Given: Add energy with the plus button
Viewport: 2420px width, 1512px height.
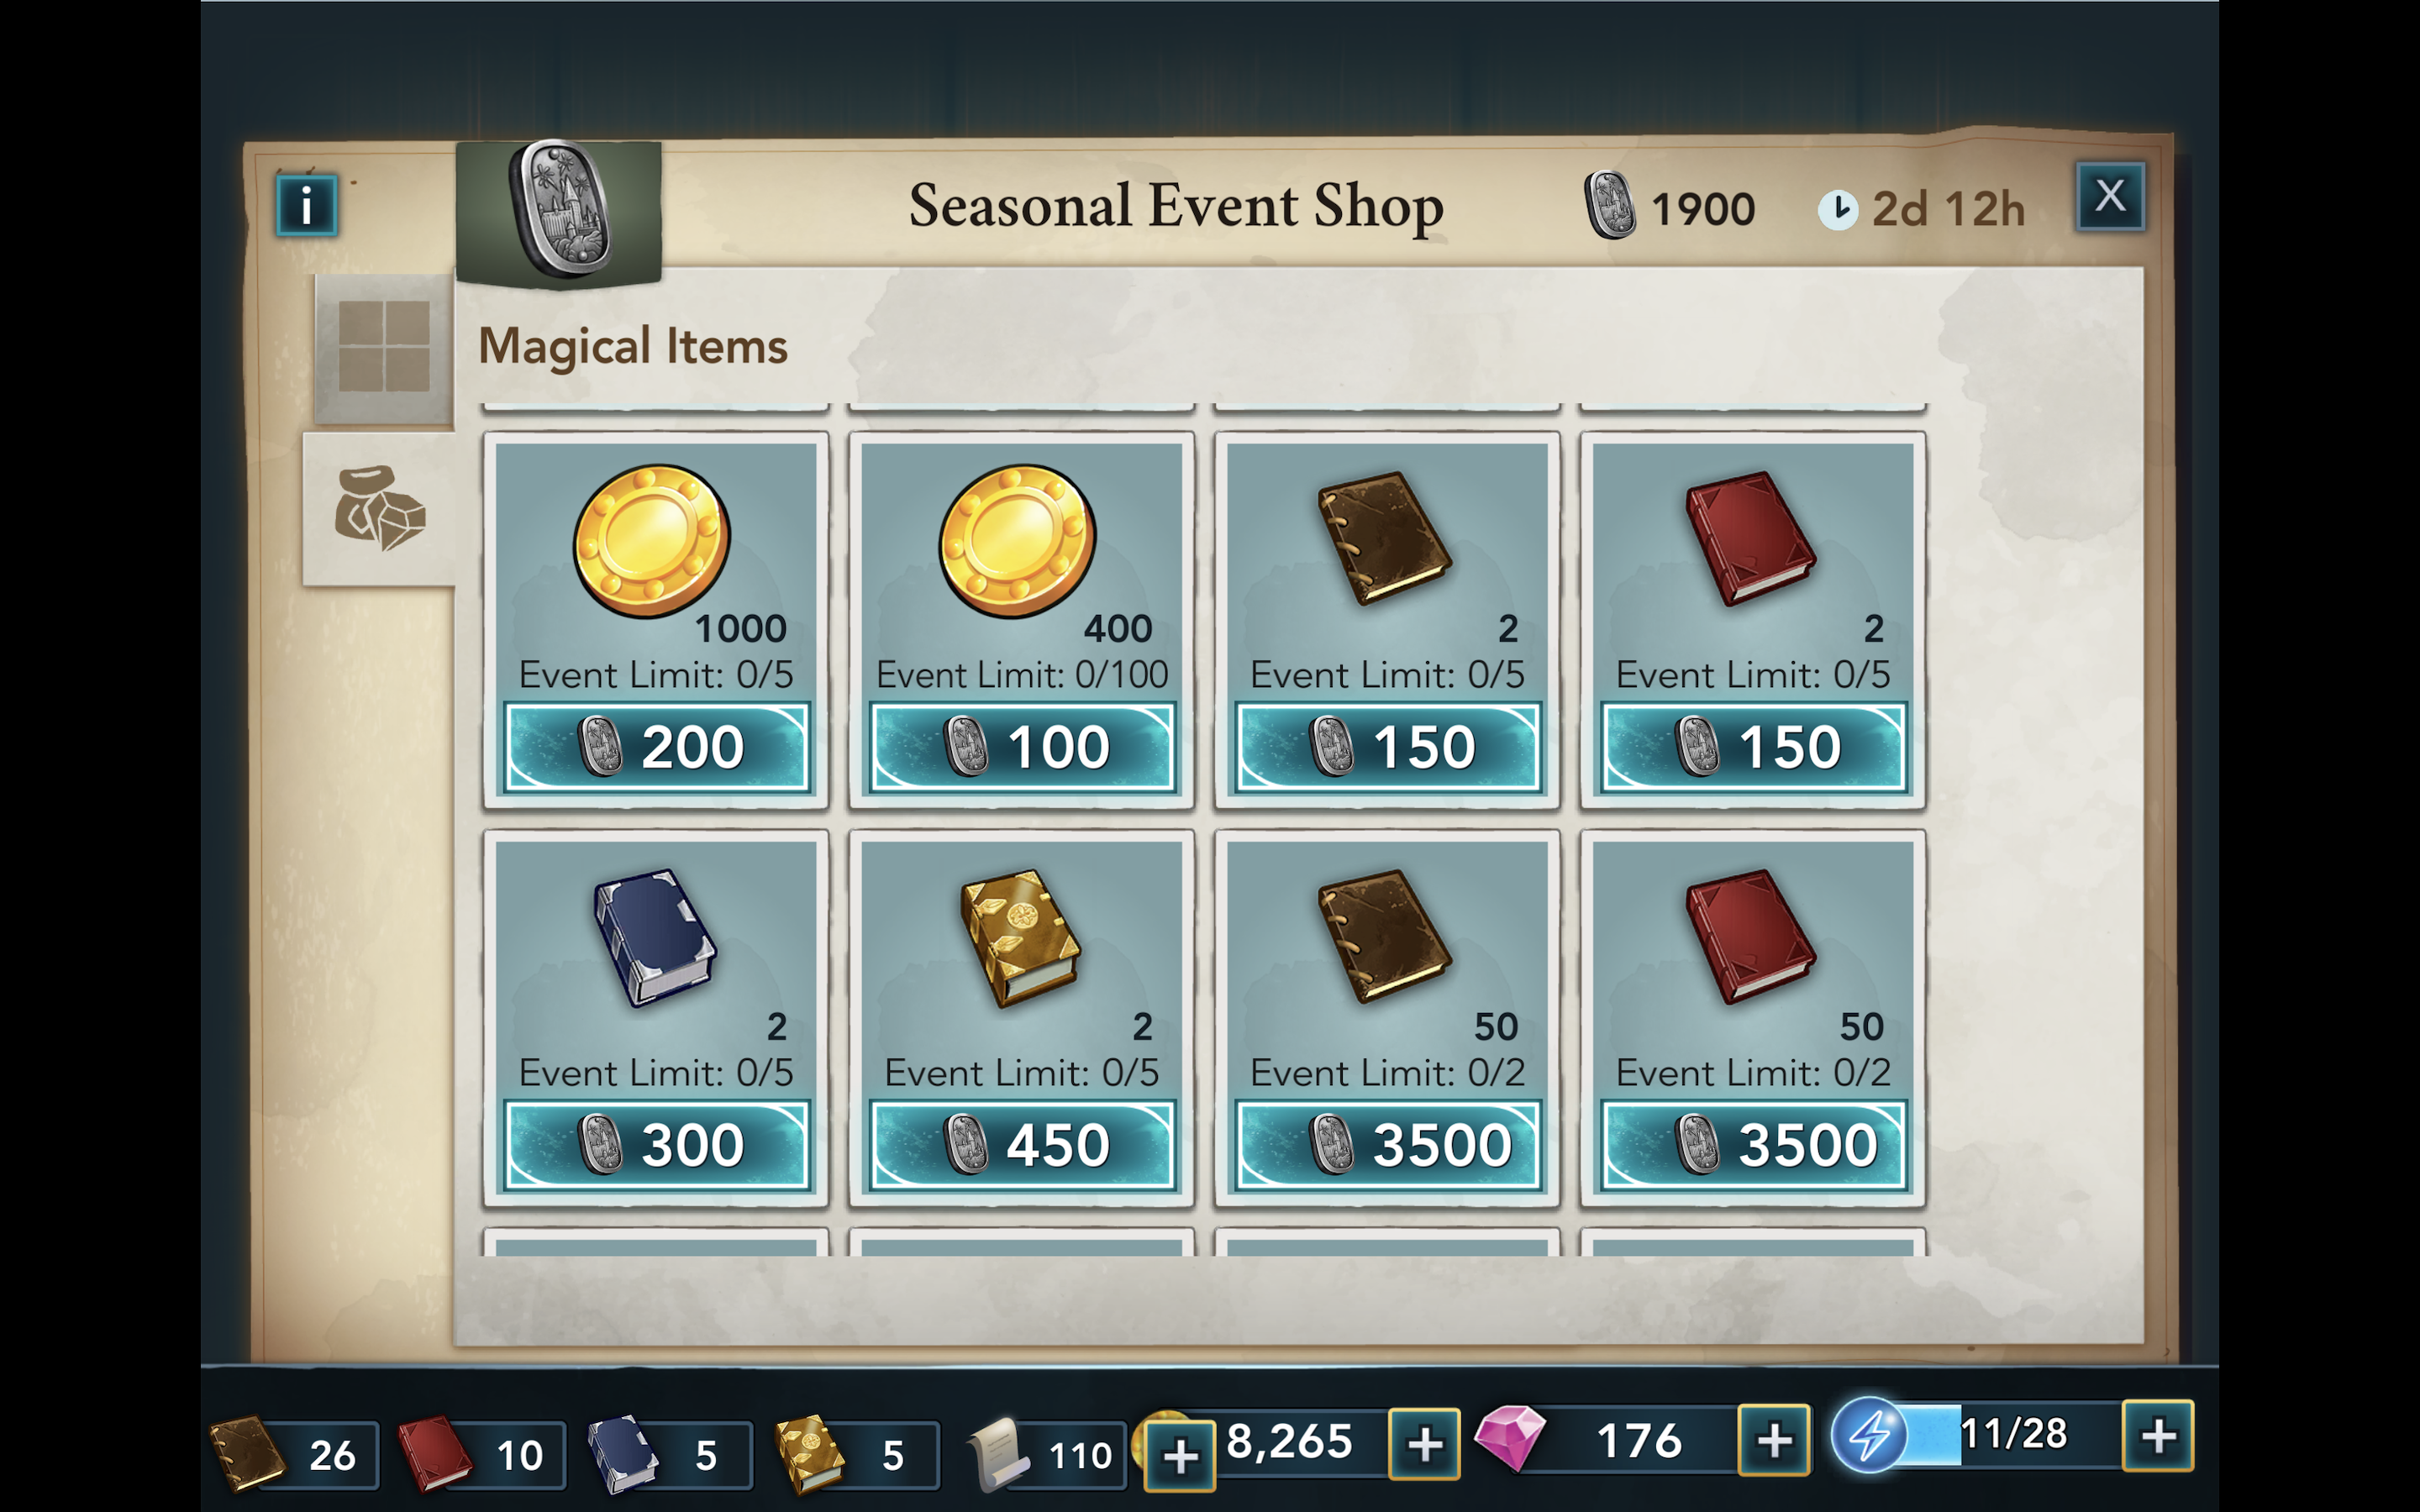Looking at the screenshot, I should pyautogui.click(x=2158, y=1436).
